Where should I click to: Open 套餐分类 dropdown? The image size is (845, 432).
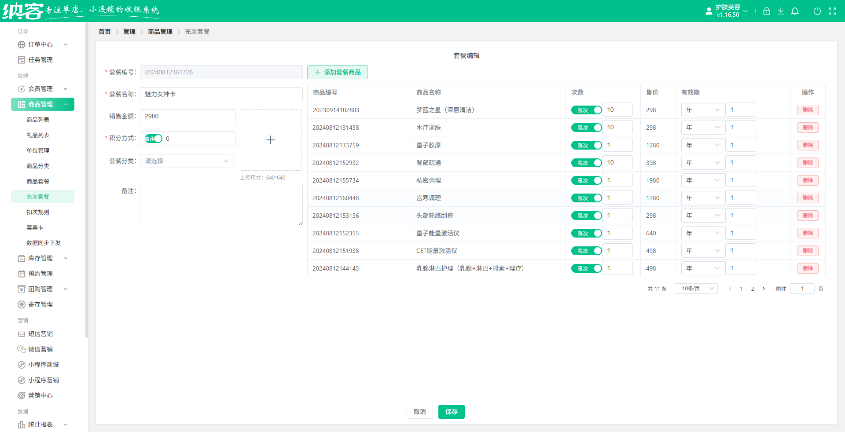(187, 161)
